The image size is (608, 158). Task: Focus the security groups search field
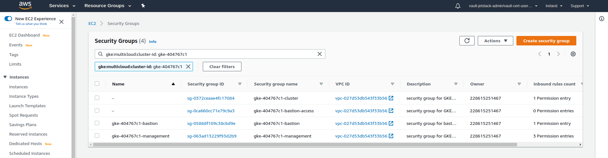click(x=210, y=54)
